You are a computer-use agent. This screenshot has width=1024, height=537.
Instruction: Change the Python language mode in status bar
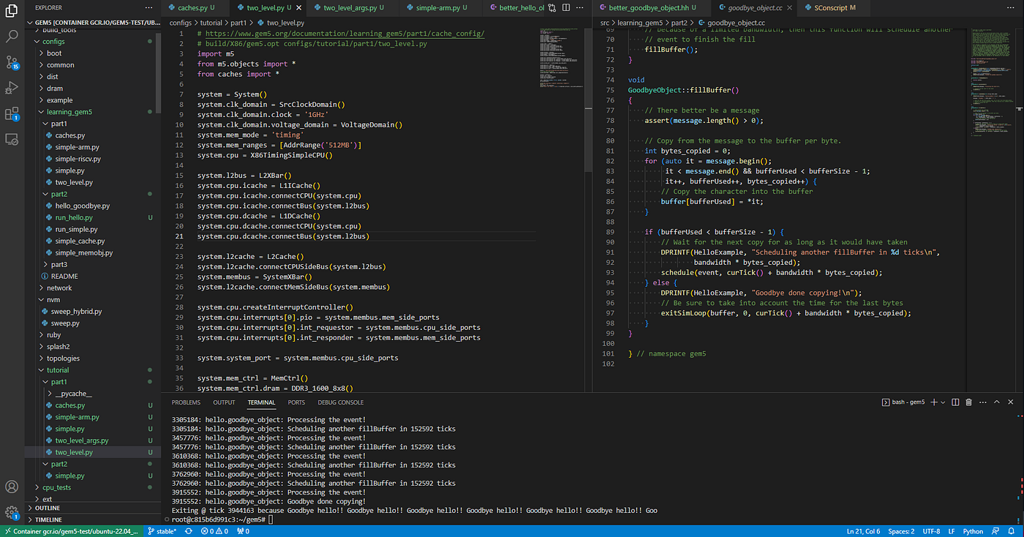[973, 531]
